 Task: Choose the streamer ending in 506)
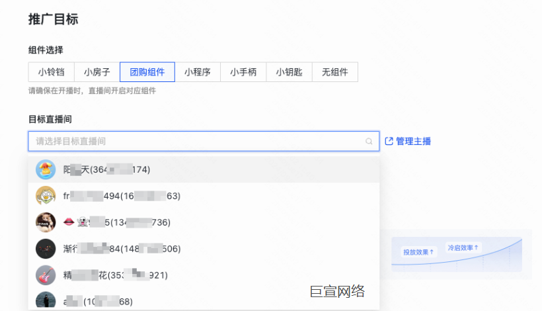tap(204, 249)
